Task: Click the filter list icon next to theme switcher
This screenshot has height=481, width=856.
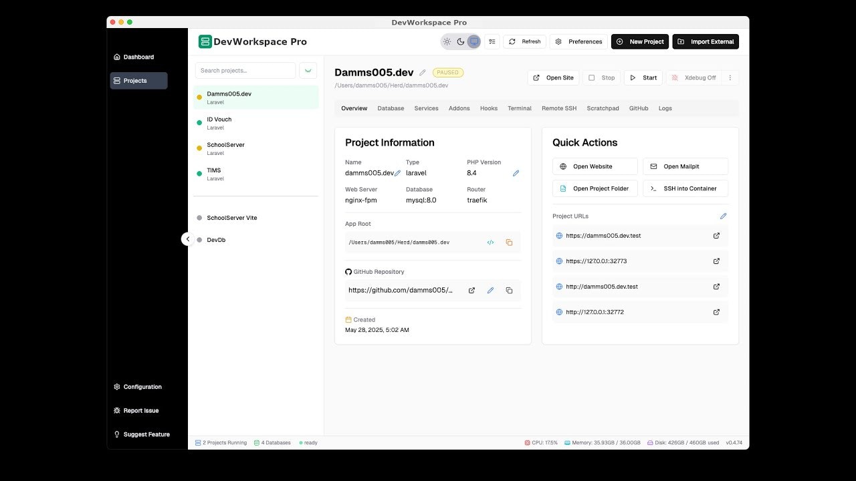Action: point(492,41)
